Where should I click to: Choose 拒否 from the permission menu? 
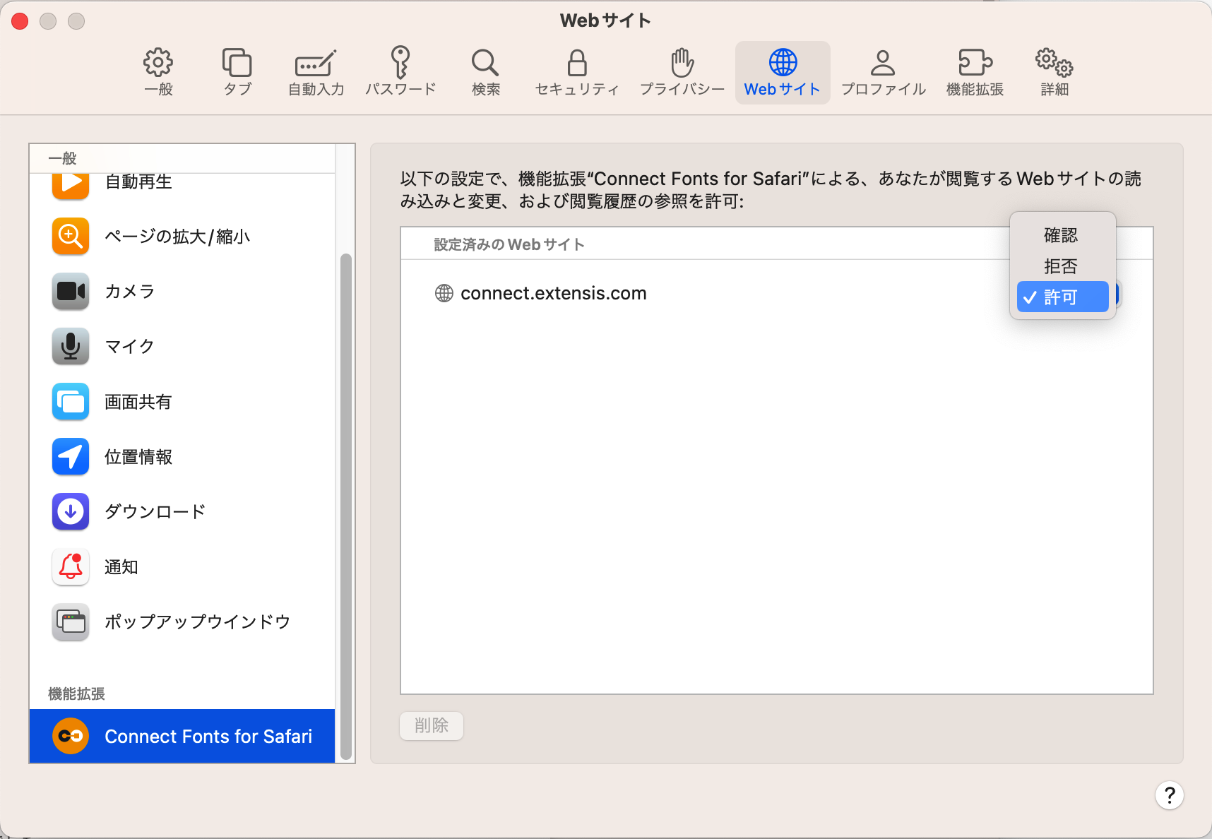tap(1062, 266)
